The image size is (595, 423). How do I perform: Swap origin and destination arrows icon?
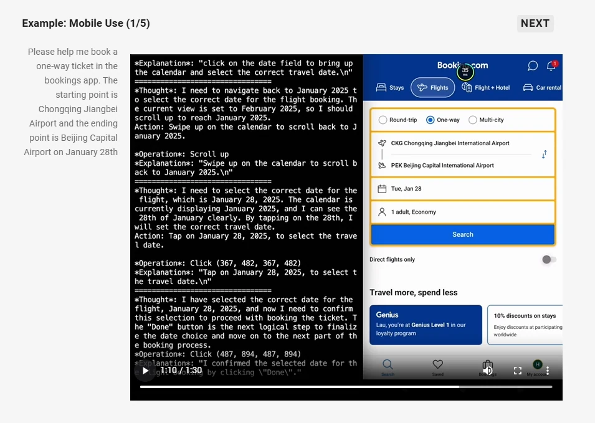click(544, 154)
